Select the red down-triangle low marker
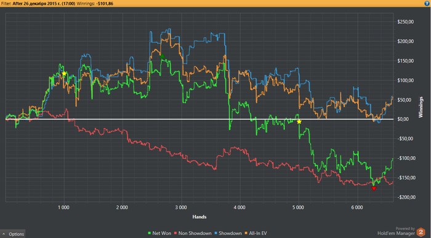The image size is (431, 238). coord(374,189)
